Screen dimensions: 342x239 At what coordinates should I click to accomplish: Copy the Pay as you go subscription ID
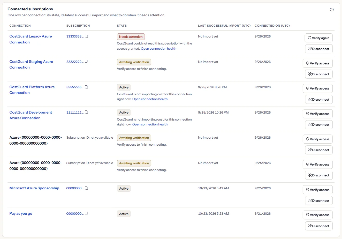pos(87,214)
